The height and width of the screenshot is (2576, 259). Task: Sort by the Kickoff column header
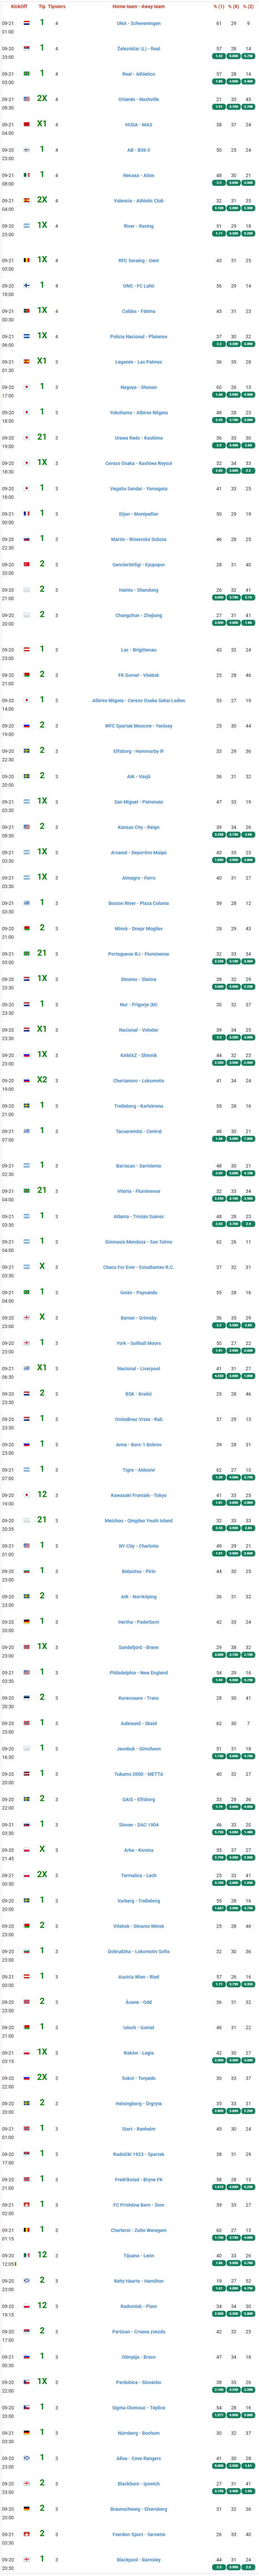[18, 6]
